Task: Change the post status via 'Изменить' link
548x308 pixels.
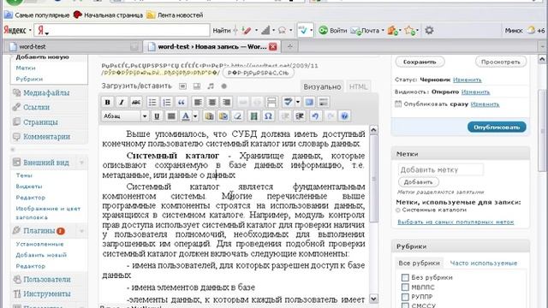Action: pos(467,80)
